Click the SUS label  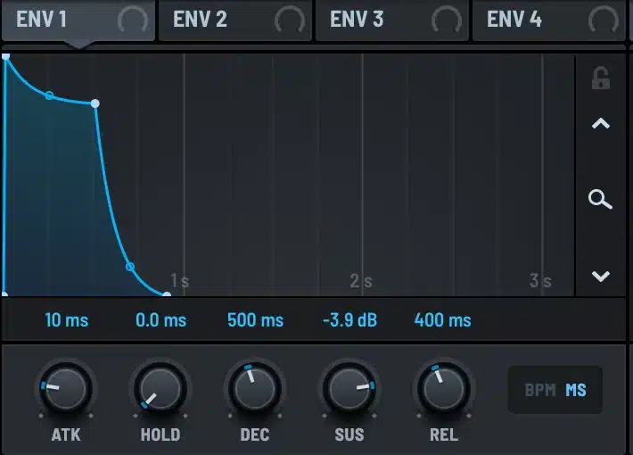[x=349, y=434]
